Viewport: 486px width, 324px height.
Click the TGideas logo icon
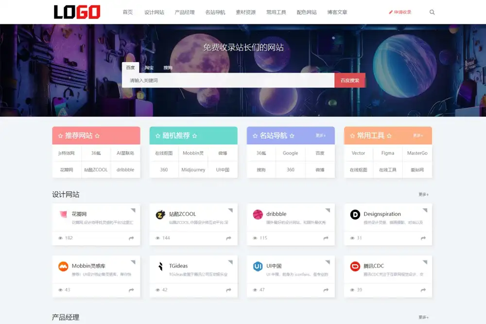pos(160,266)
